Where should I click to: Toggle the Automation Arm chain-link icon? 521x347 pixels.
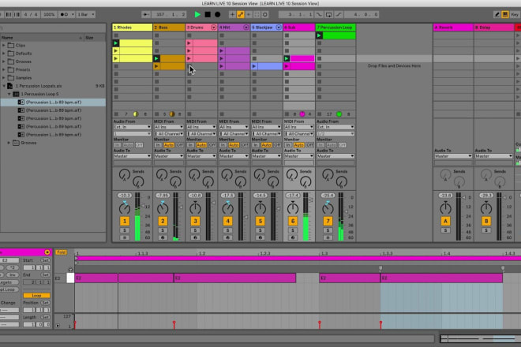coord(241,15)
